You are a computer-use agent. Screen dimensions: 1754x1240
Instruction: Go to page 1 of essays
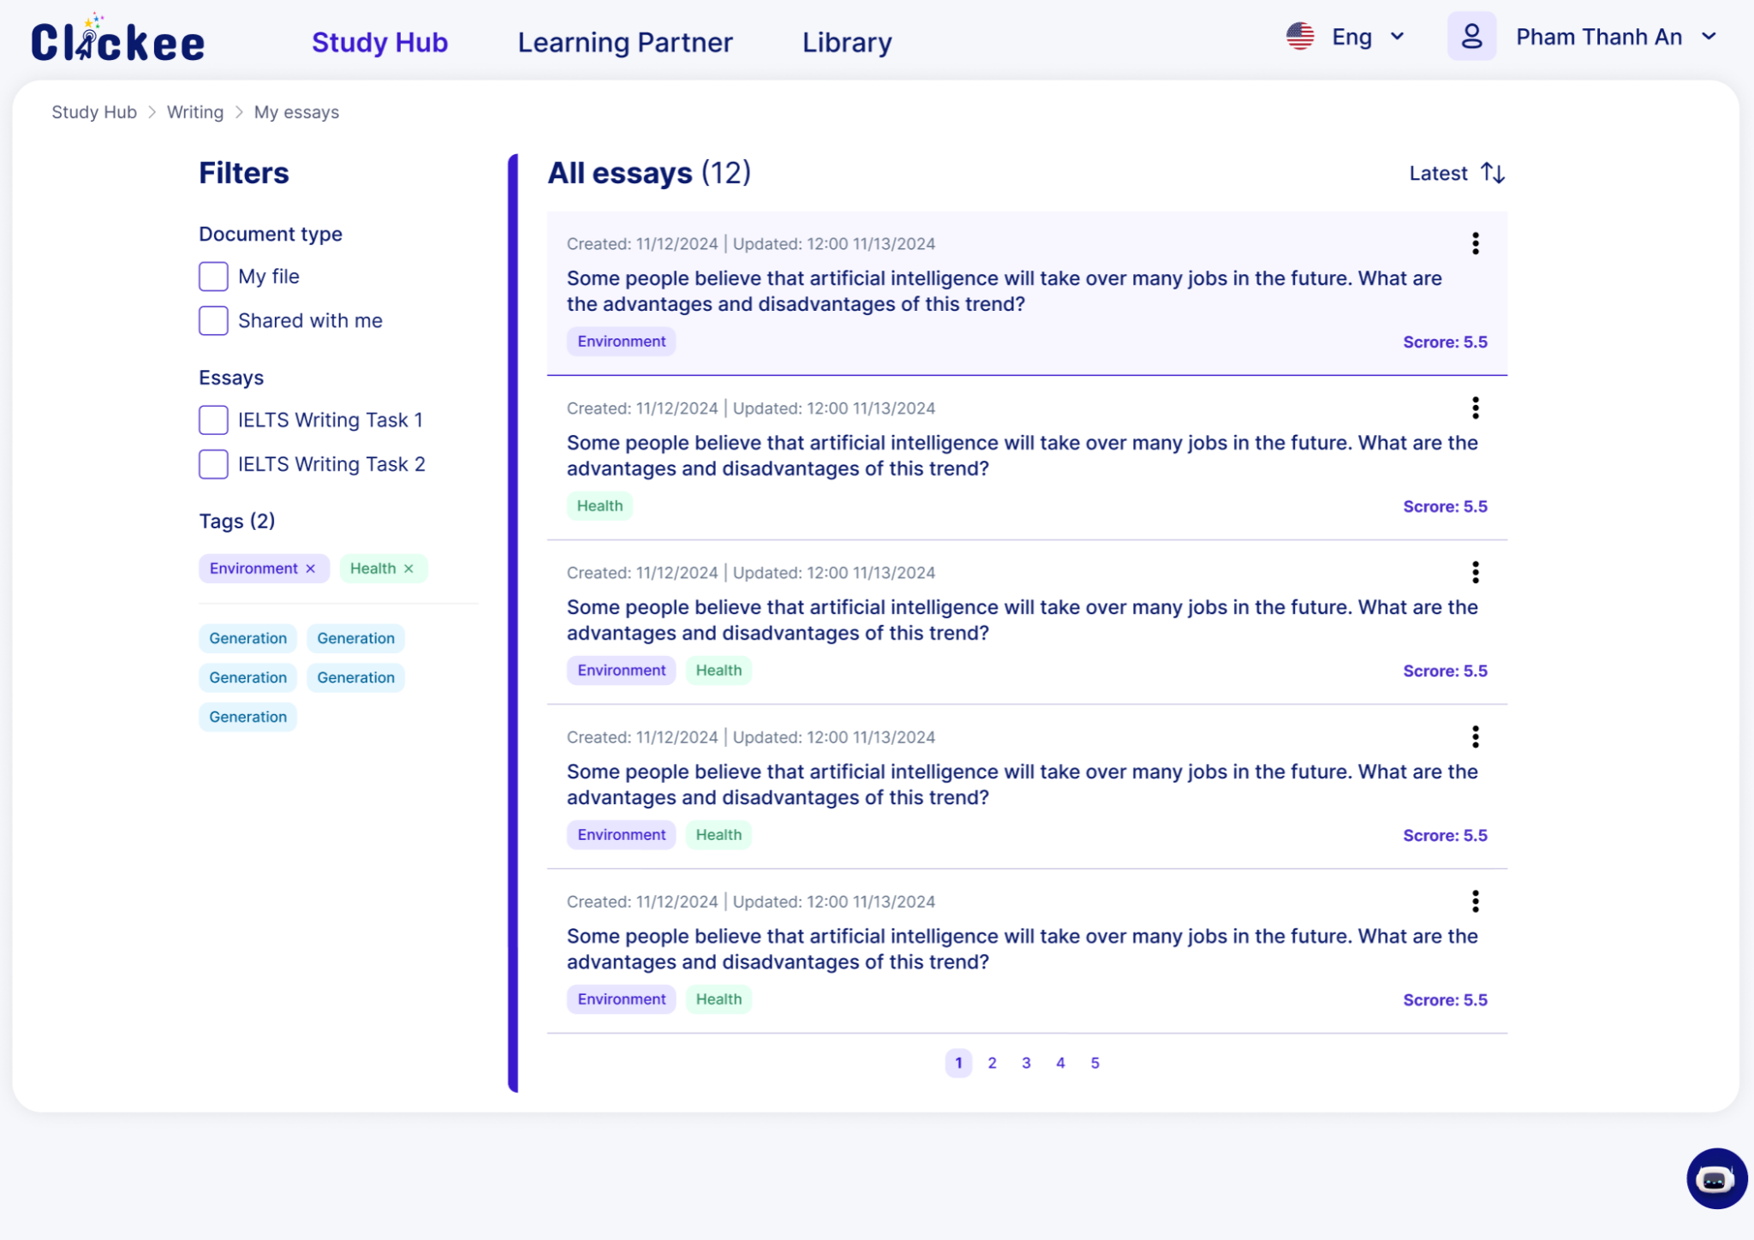pos(958,1063)
